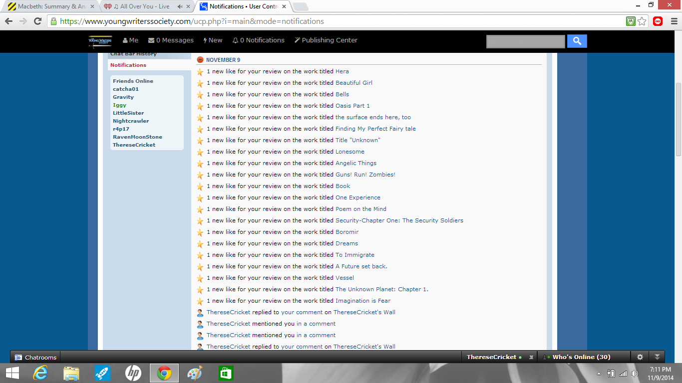Bookmark page with the star icon
The height and width of the screenshot is (383, 682).
(642, 21)
